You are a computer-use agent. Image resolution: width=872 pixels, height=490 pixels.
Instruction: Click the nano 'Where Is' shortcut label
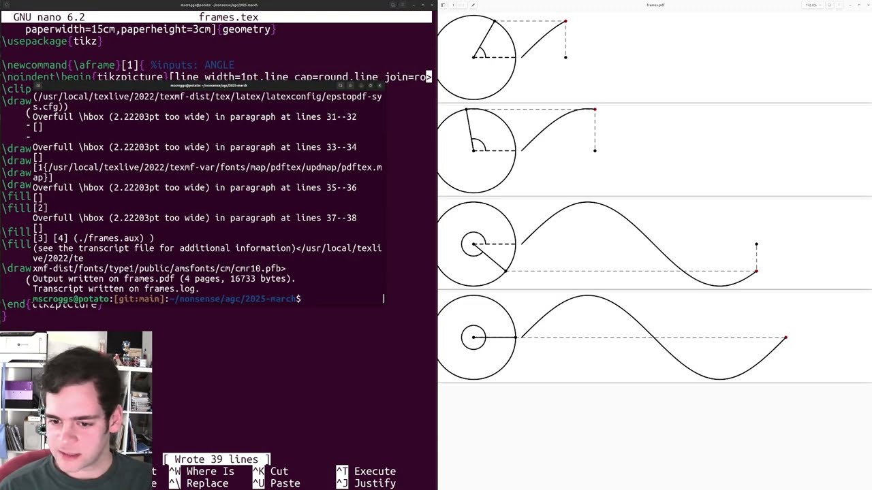210,471
